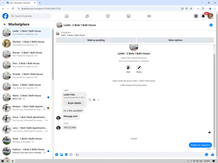Click the Mark as pending button
218x163 pixels.
tap(96, 40)
